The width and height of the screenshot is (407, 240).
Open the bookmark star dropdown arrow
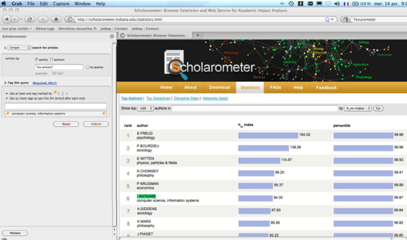[x=332, y=20]
